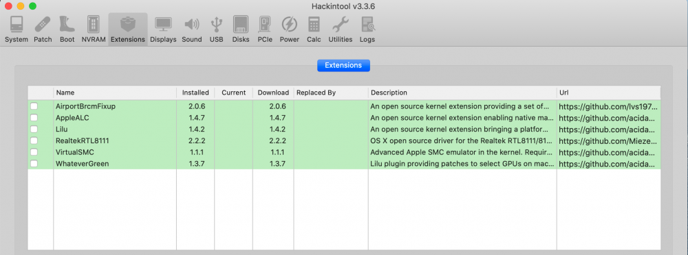Screen dimensions: 688x255
Task: Click RealtekRTL8111 download version 2.2.2
Action: tap(278, 141)
